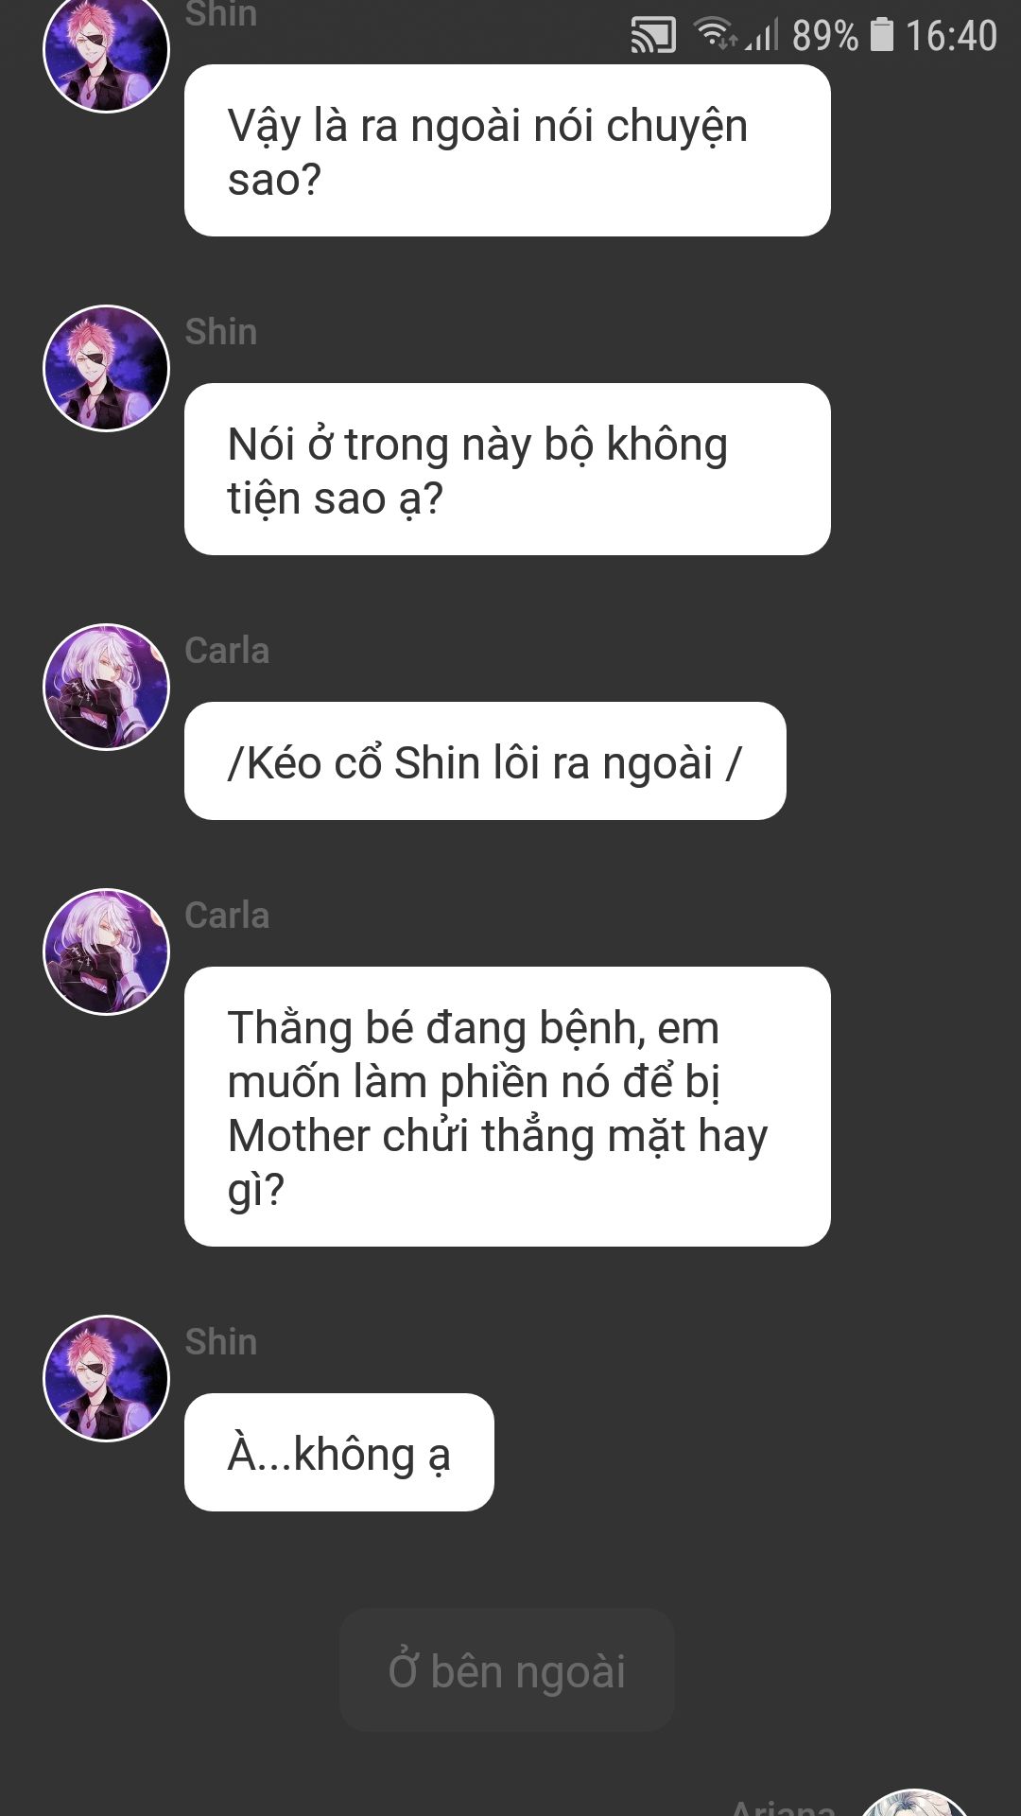This screenshot has height=1816, width=1021.
Task: Tap Carla's avatar beside 'Kéo cổ Shin' message
Action: coord(106,687)
